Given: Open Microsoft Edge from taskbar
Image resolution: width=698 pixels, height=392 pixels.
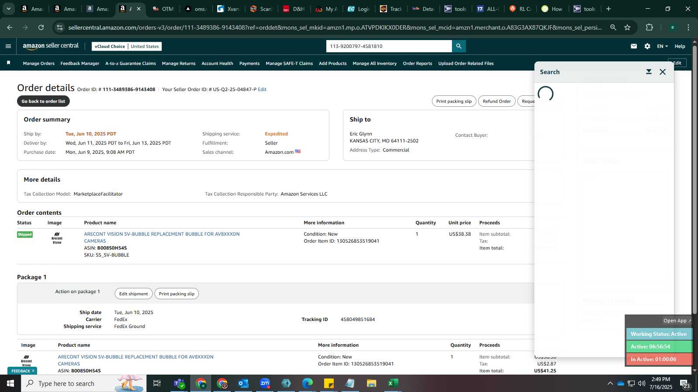Looking at the screenshot, I should click(x=308, y=383).
